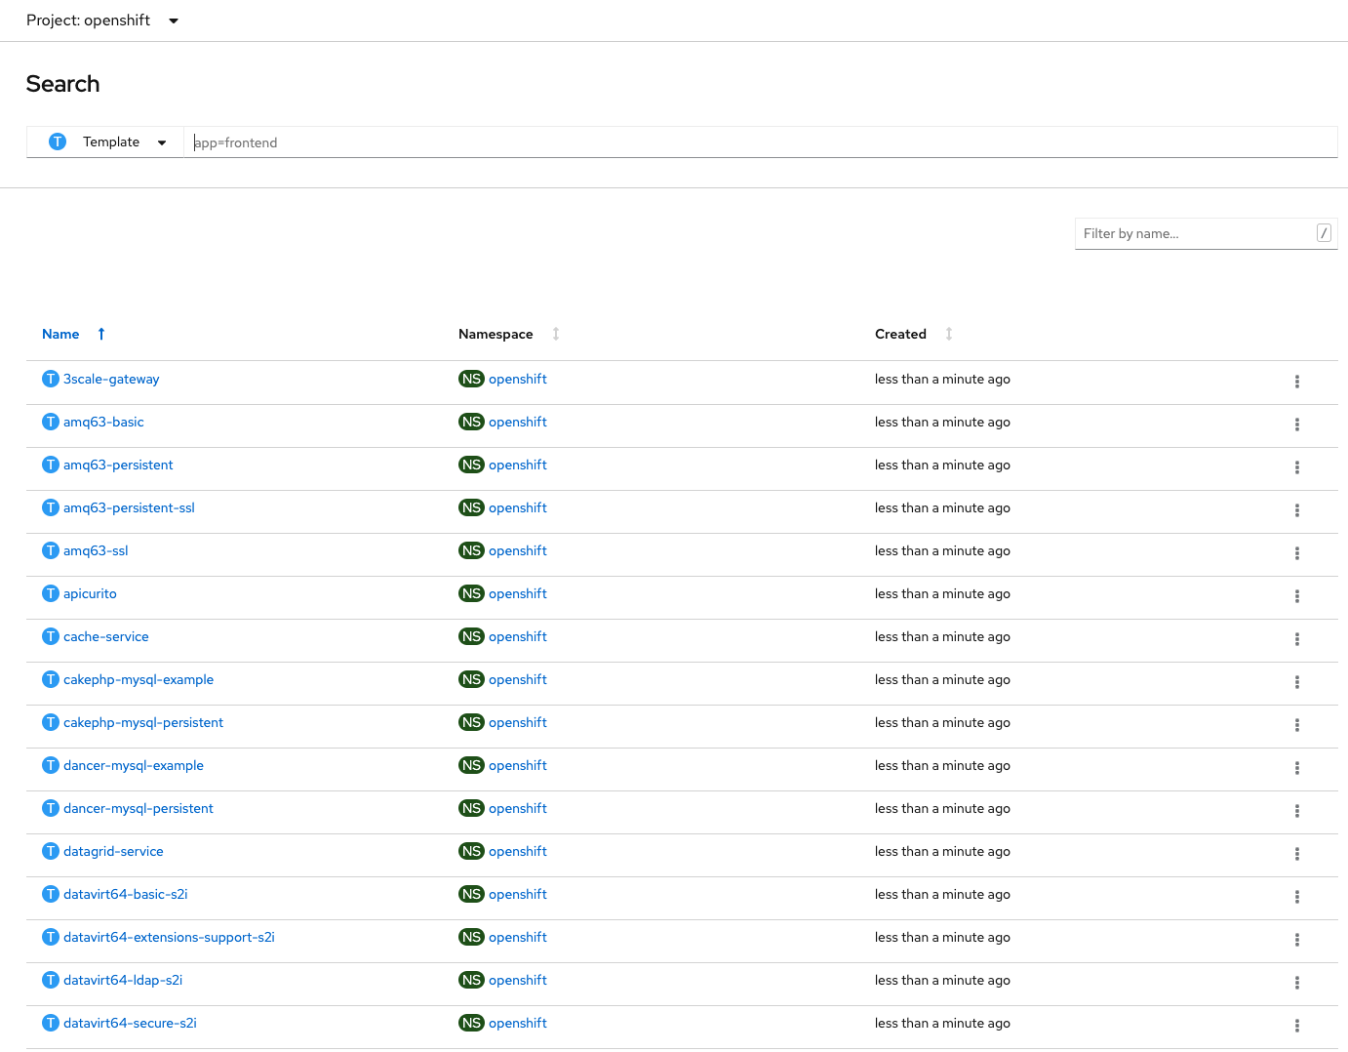Open the amq63-persistent template link
The width and height of the screenshot is (1348, 1052).
click(x=118, y=465)
